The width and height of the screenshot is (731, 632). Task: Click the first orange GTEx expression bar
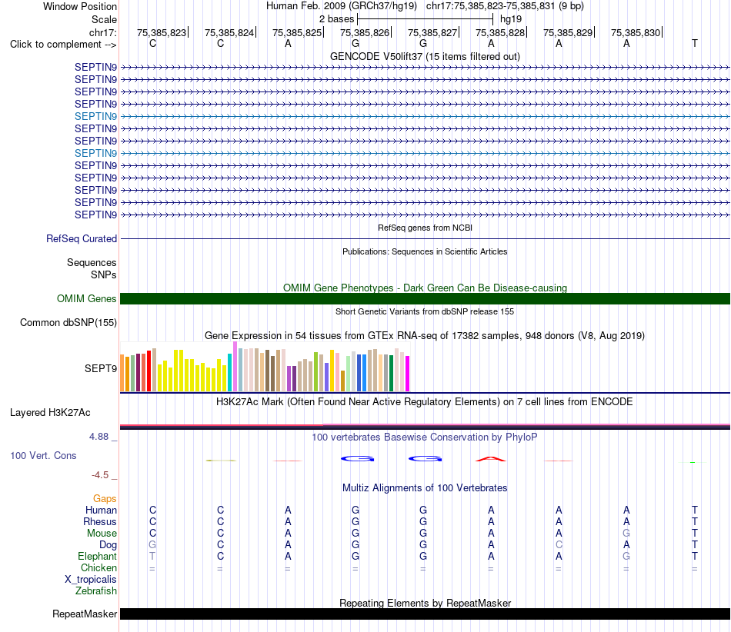[x=122, y=373]
